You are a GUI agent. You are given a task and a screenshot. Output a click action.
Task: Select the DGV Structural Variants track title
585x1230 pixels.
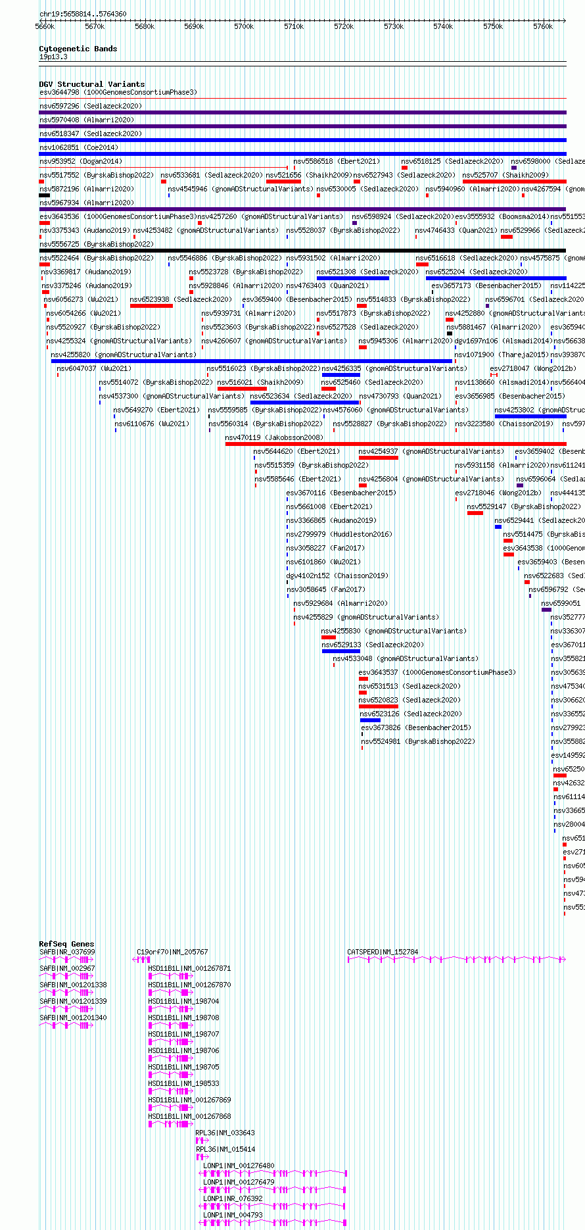[x=92, y=84]
